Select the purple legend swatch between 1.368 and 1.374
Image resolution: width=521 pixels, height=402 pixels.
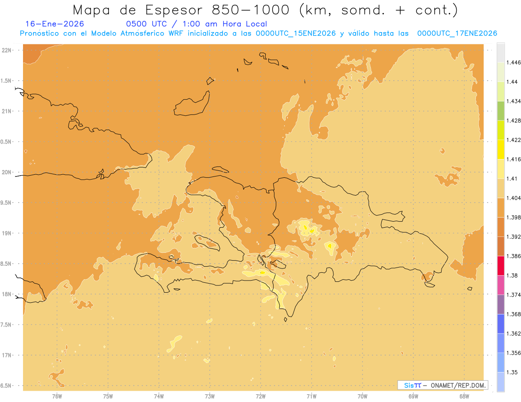pos(501,304)
